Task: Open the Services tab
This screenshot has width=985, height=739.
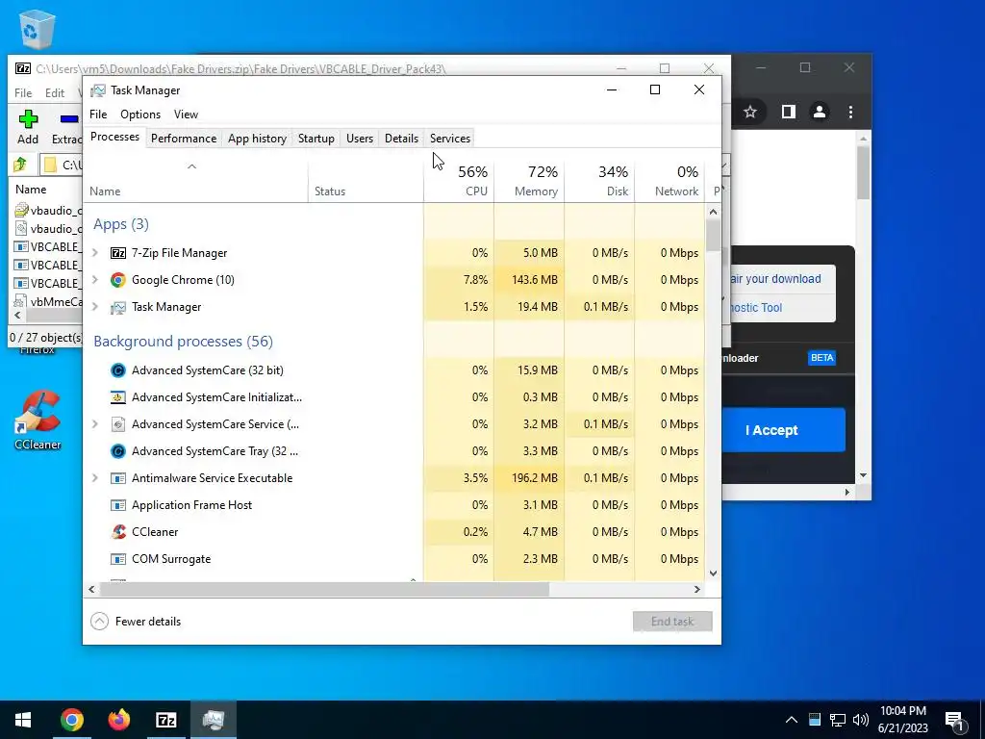Action: [450, 139]
